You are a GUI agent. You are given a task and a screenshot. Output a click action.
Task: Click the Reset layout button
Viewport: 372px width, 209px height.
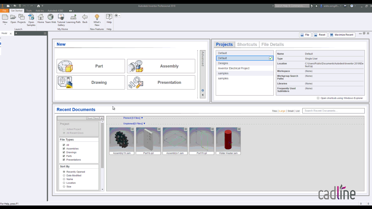[x=320, y=35]
